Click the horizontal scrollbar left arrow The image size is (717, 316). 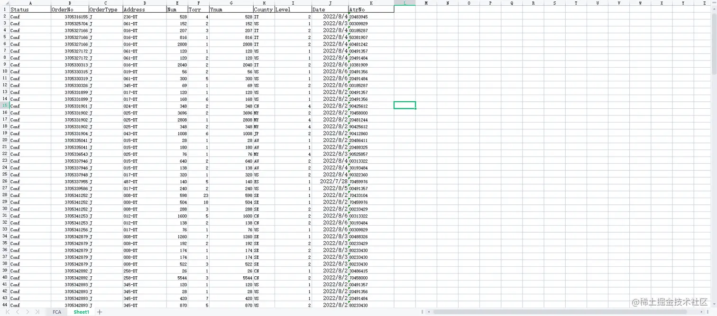click(428, 312)
